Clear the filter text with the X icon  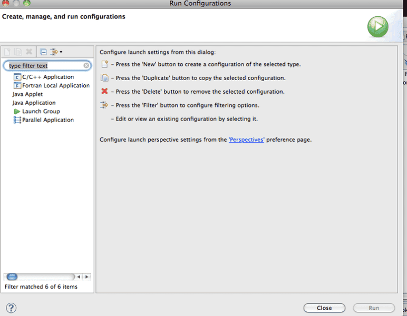[x=86, y=66]
